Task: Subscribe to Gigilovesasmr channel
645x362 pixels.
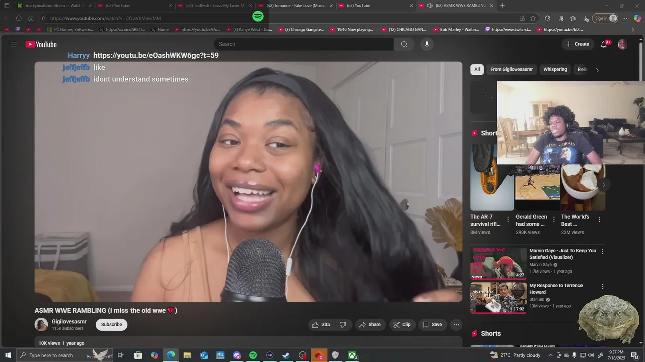Action: pos(112,325)
